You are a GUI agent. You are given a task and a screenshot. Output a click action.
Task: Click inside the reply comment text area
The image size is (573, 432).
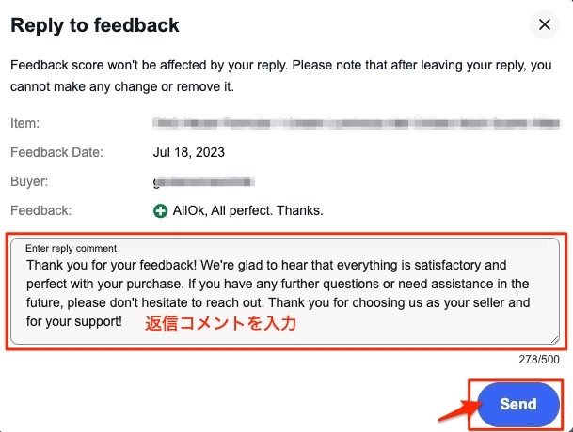pyautogui.click(x=282, y=291)
